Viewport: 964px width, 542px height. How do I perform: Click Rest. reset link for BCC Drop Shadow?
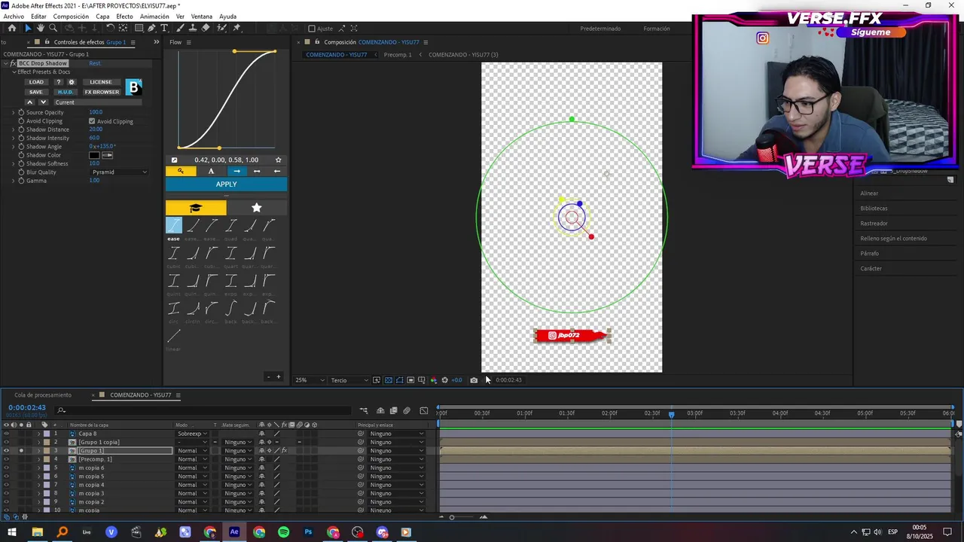pyautogui.click(x=95, y=63)
